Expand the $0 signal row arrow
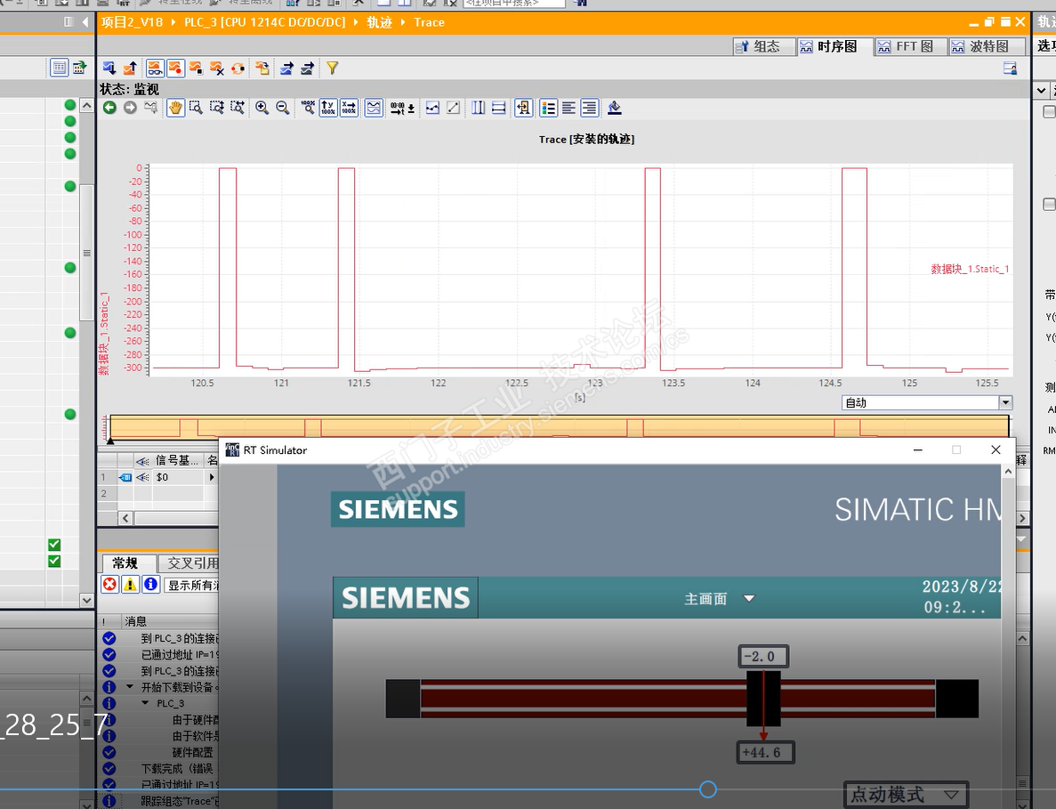The height and width of the screenshot is (809, 1056). (x=212, y=477)
